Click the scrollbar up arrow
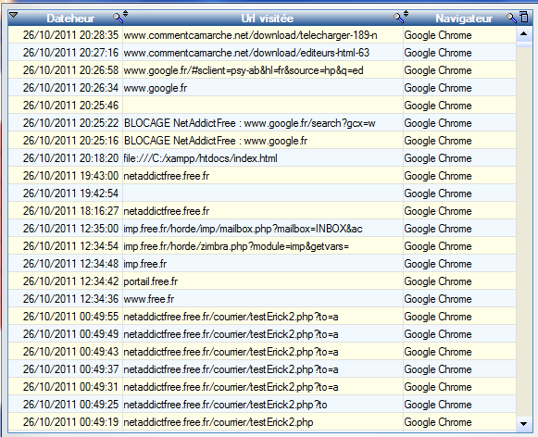The image size is (538, 437). pyautogui.click(x=523, y=33)
